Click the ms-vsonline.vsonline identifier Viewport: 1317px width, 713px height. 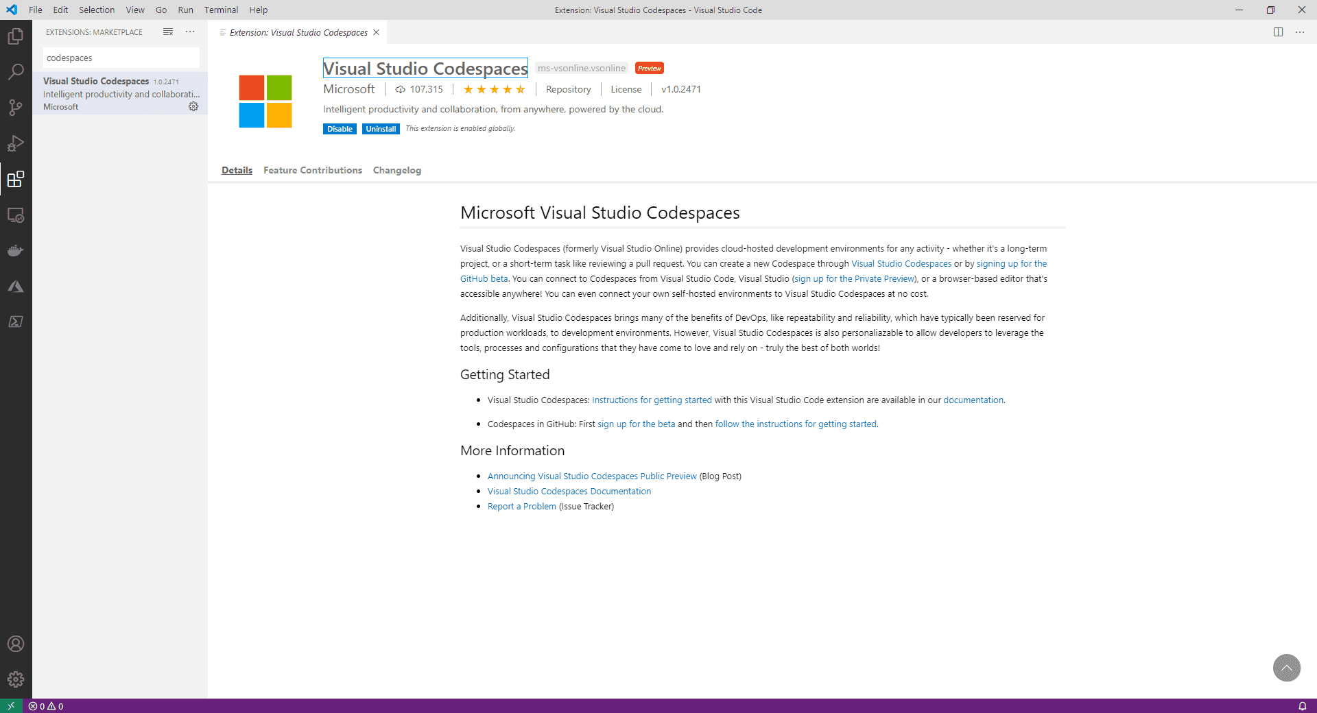tap(582, 69)
